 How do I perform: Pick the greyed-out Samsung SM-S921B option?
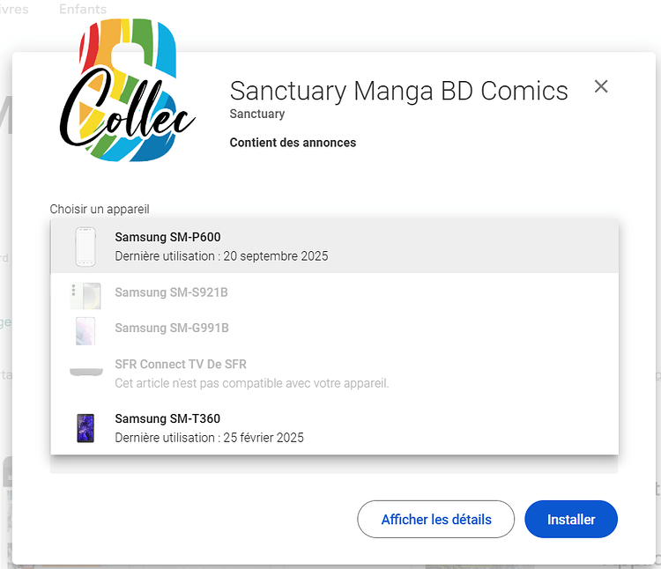pyautogui.click(x=171, y=292)
